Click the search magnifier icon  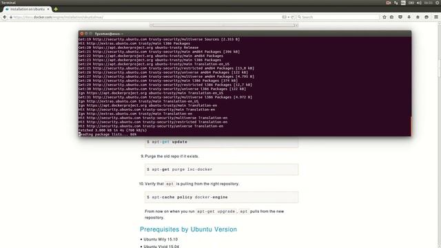(x=300, y=17)
